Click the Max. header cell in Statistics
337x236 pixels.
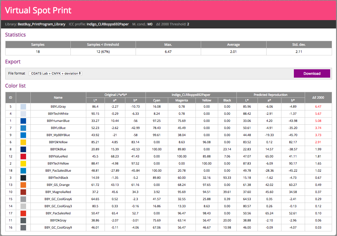pyautogui.click(x=168, y=45)
